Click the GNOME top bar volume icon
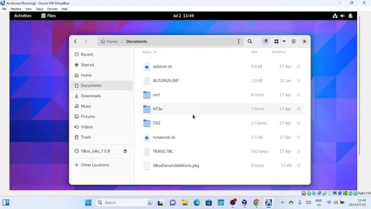371x209 pixels. pos(343,16)
